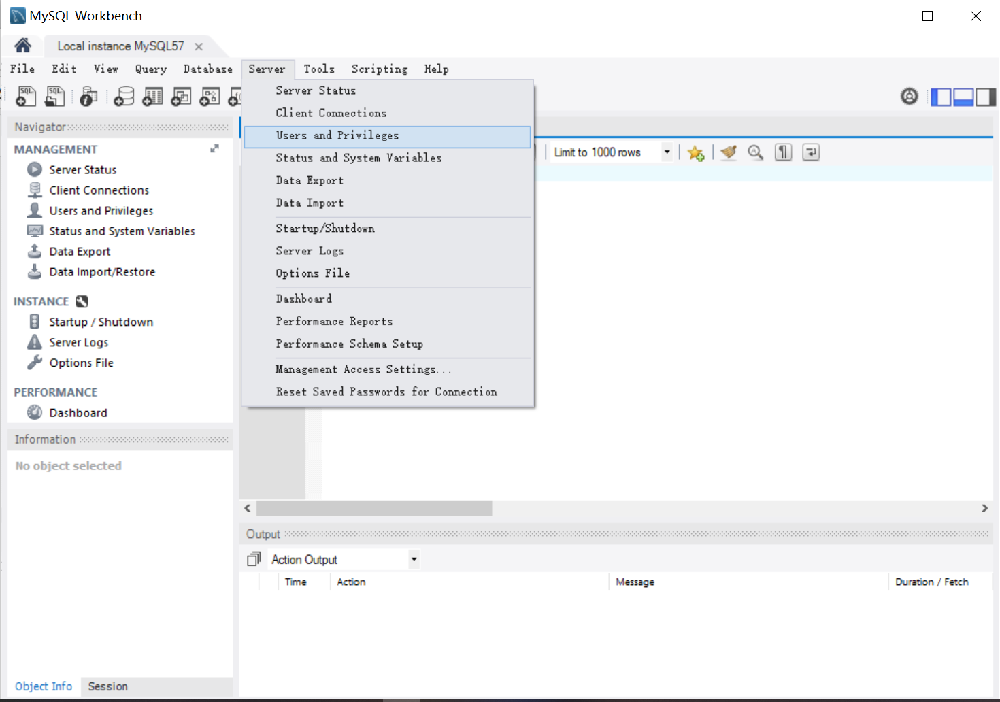Viewport: 1000px width, 702px height.
Task: Open object inspector info icon
Action: (88, 97)
